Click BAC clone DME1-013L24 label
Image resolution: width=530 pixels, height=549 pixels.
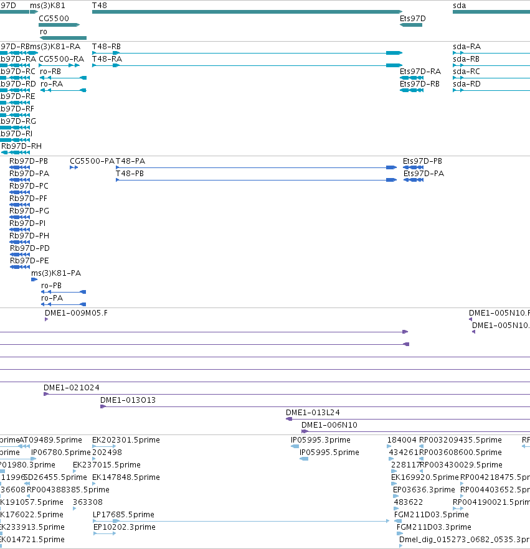(x=313, y=413)
